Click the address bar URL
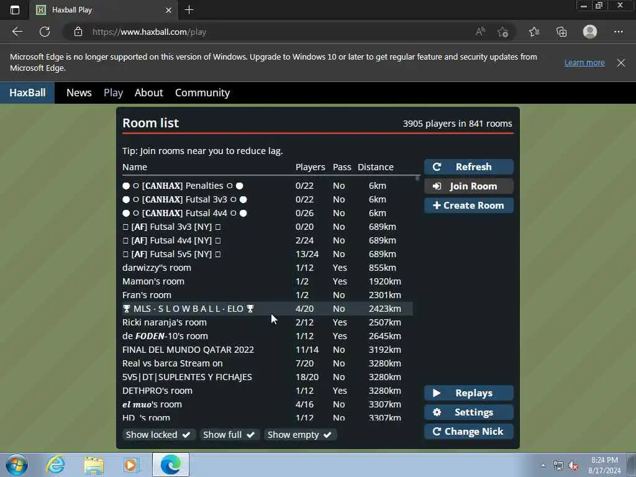 (149, 32)
